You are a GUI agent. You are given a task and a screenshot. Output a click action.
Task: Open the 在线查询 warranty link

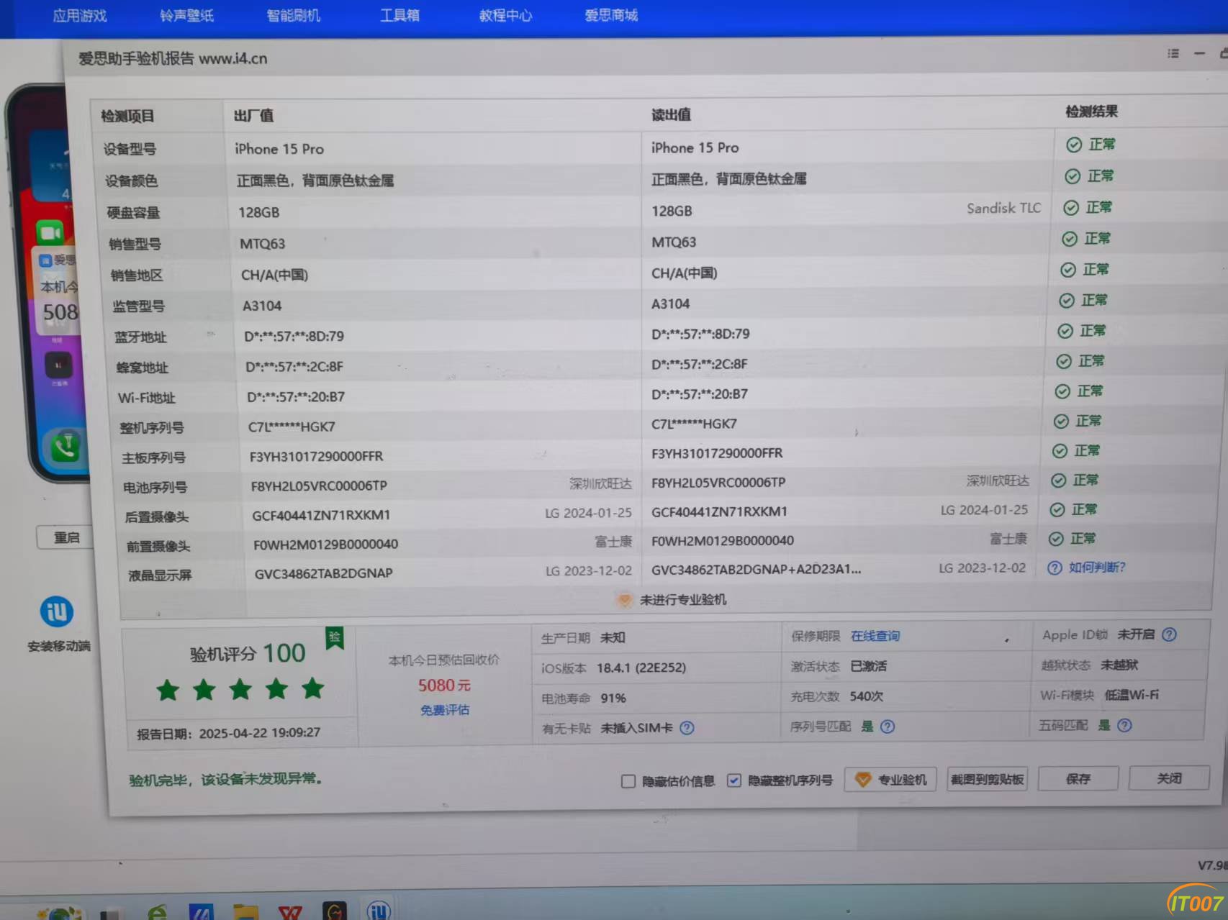tap(875, 636)
